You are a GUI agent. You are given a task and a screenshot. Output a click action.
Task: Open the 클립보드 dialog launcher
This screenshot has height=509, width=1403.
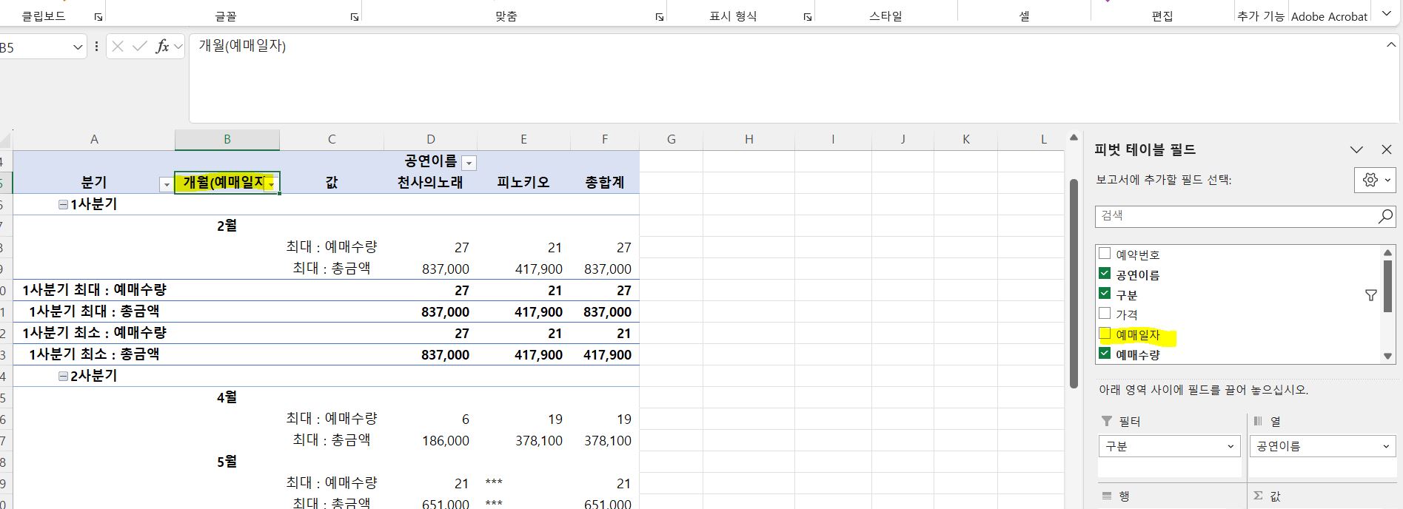point(98,17)
